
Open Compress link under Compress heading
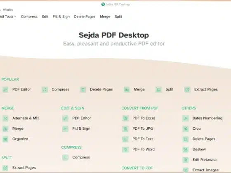point(81,157)
